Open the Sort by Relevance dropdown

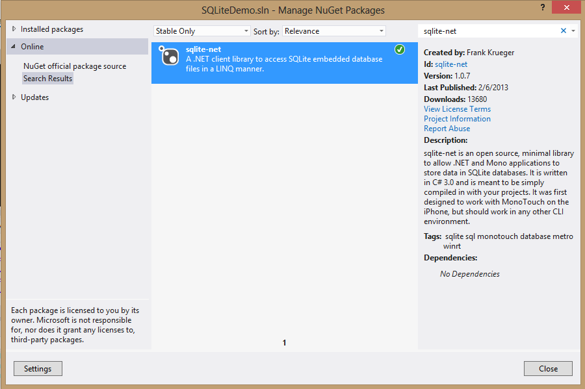334,31
